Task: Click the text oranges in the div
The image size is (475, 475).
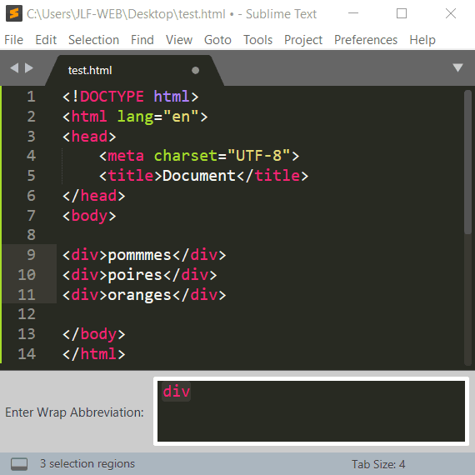Action: click(x=140, y=296)
